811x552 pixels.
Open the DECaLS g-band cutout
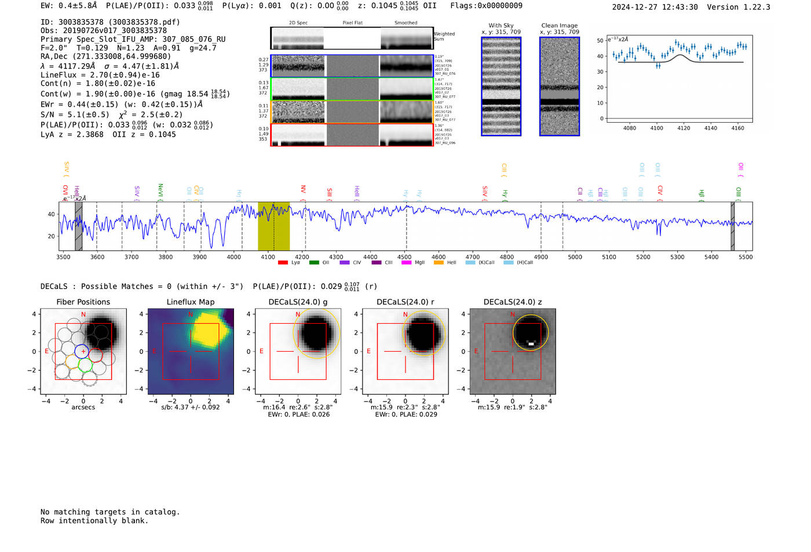[298, 351]
